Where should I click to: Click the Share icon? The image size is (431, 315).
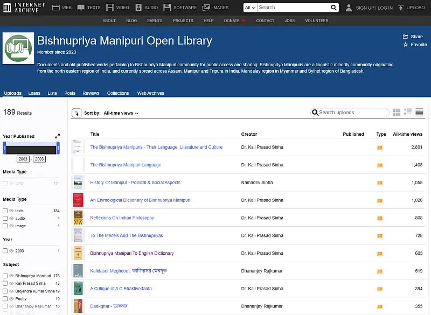[405, 37]
